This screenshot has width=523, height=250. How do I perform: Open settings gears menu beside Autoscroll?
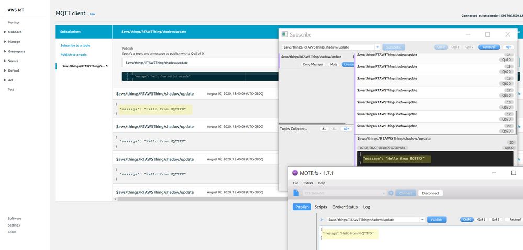tap(508, 47)
